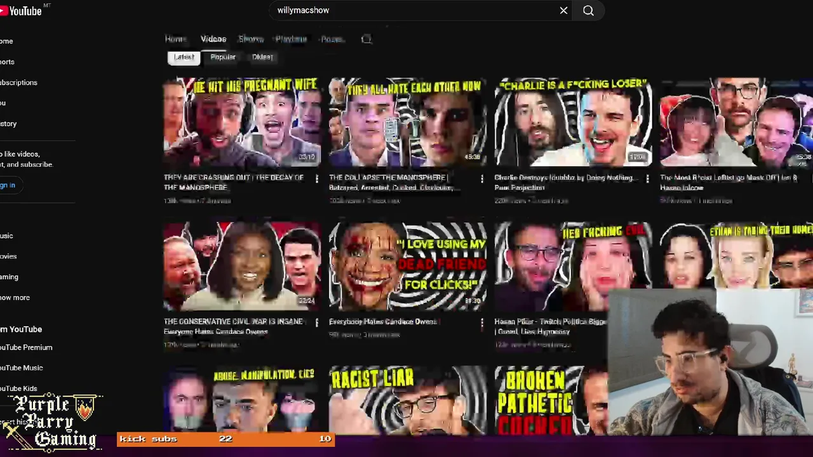Open YouTube Kids in the sidebar

pos(18,388)
